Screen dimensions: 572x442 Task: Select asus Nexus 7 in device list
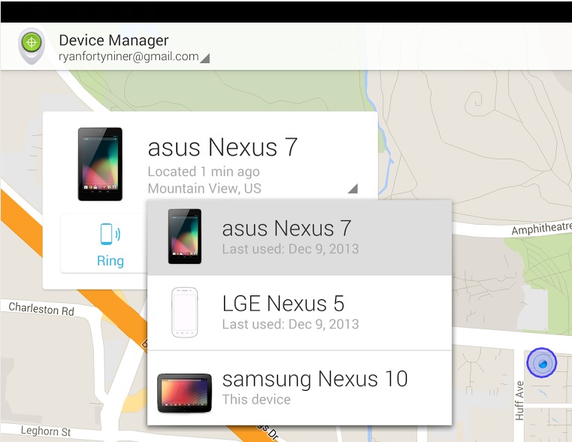pyautogui.click(x=299, y=238)
